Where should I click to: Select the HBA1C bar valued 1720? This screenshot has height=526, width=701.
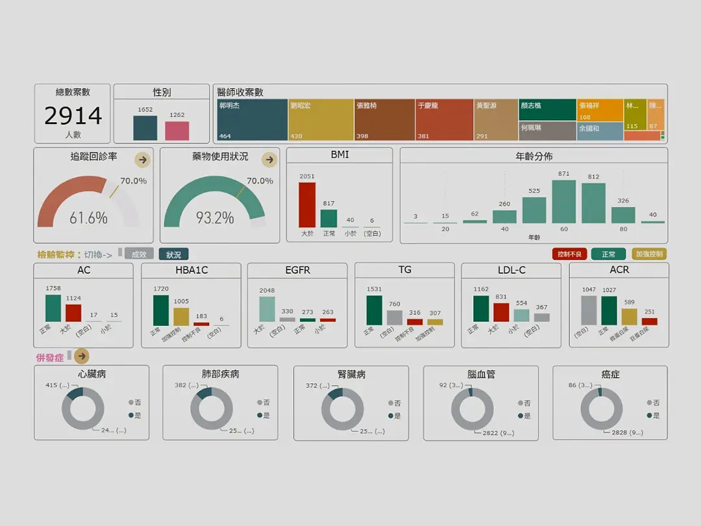point(161,310)
